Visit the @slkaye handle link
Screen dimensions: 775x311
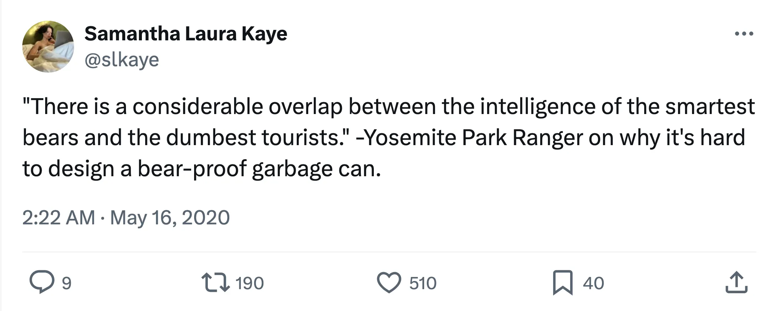point(122,60)
